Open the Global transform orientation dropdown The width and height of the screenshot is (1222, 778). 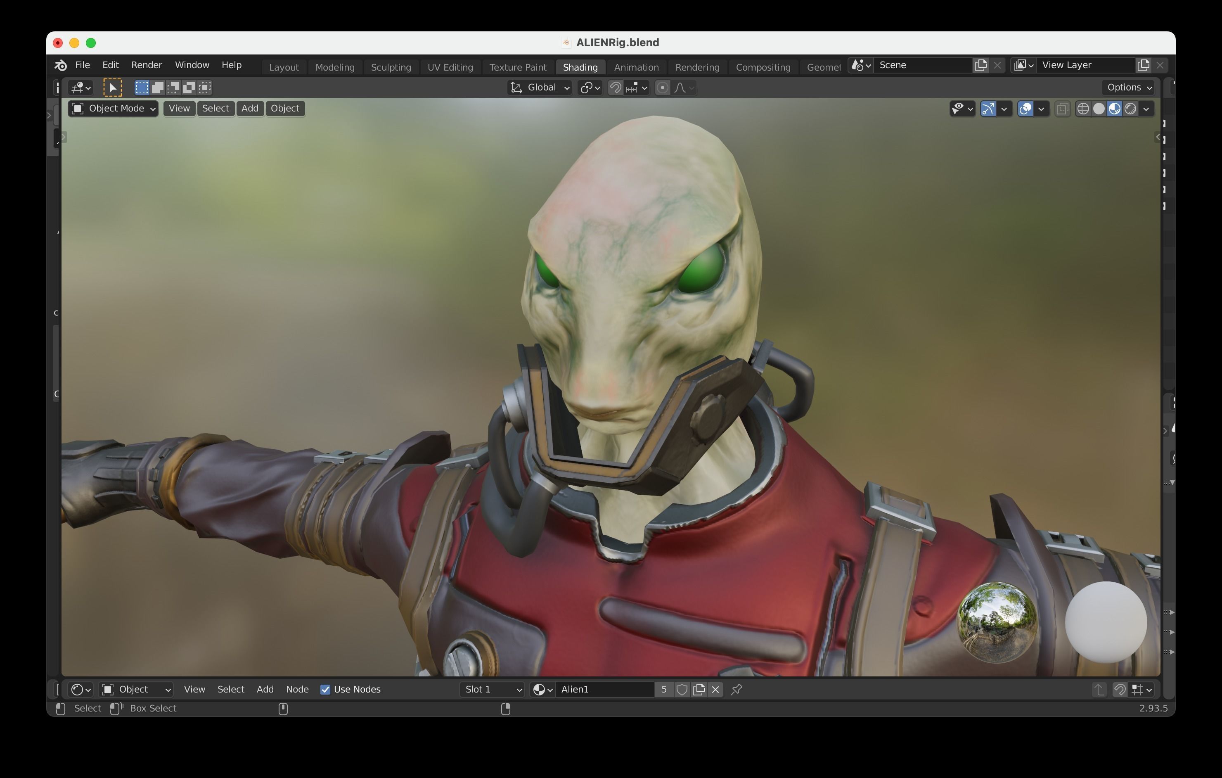click(x=540, y=88)
